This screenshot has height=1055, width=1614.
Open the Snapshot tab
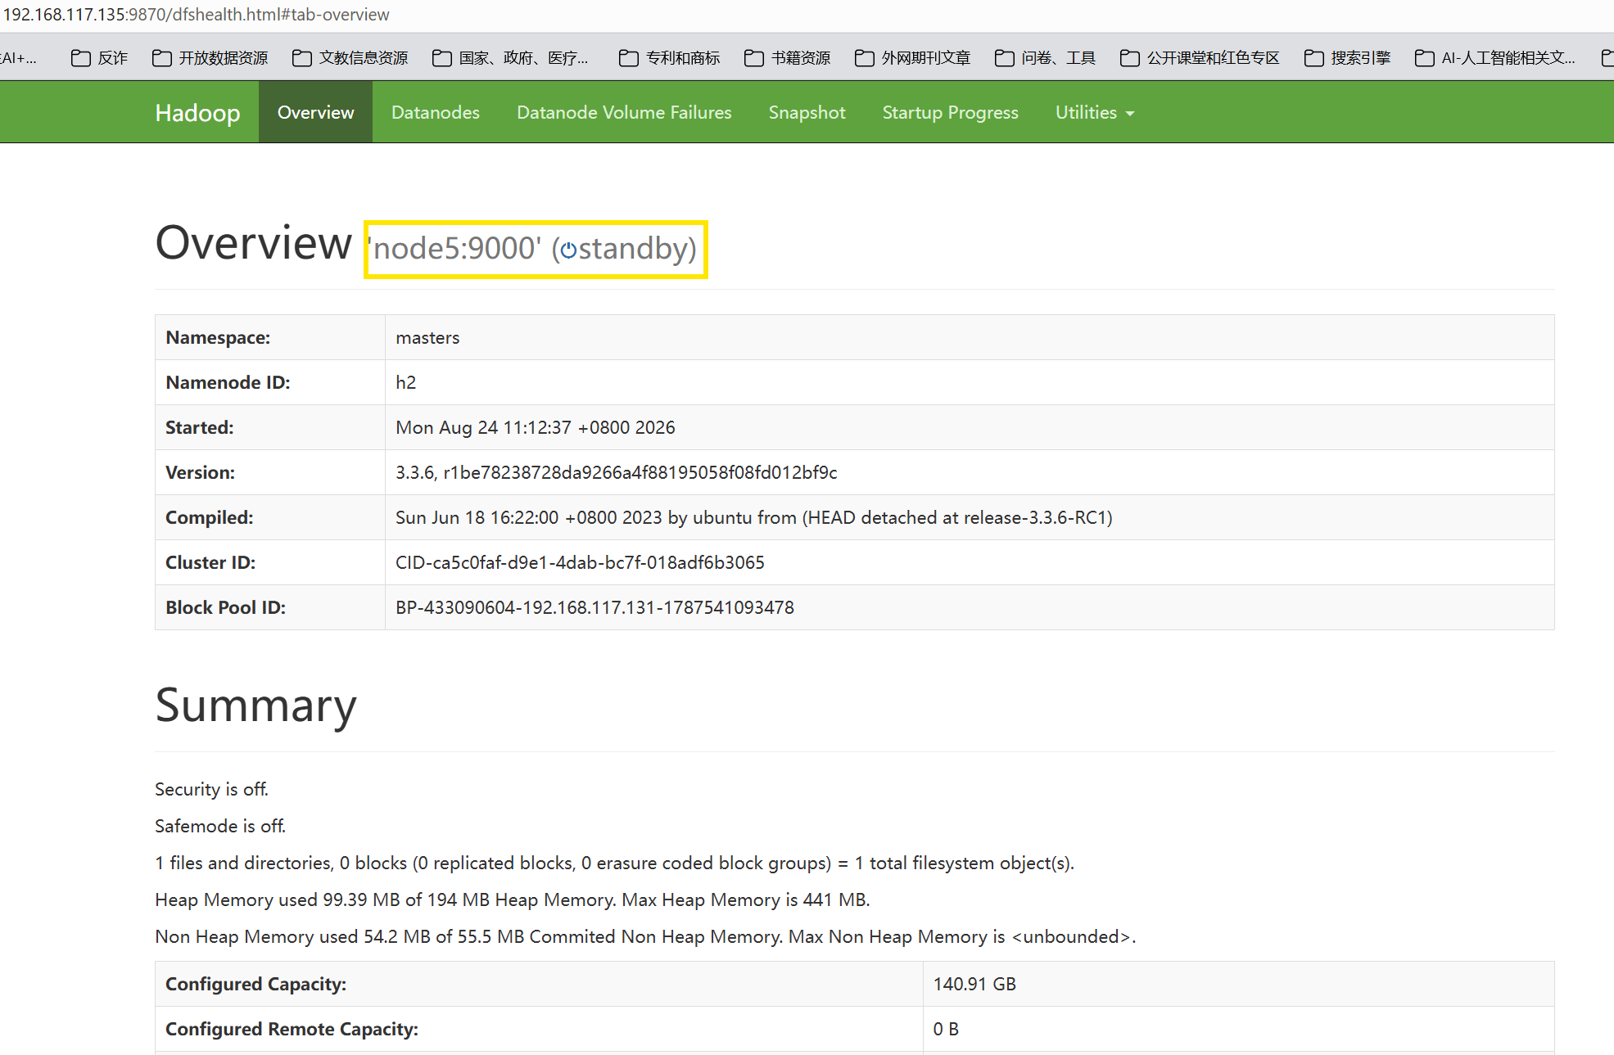coord(807,112)
